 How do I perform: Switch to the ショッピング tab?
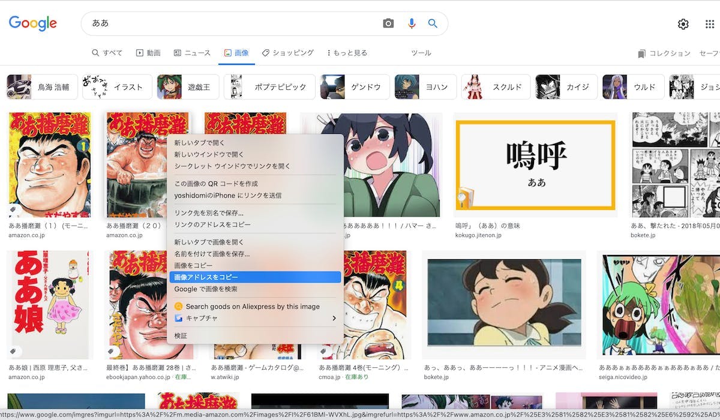(x=288, y=53)
